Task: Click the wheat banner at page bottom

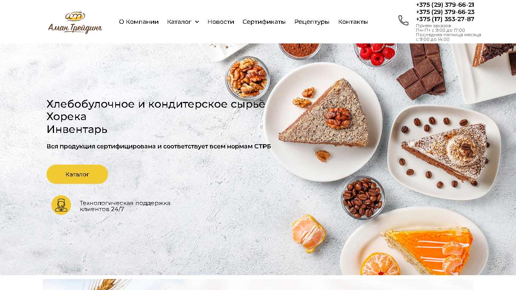Action: [258, 285]
